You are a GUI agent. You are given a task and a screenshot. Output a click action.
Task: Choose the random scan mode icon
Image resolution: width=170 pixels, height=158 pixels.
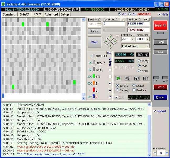136,78
